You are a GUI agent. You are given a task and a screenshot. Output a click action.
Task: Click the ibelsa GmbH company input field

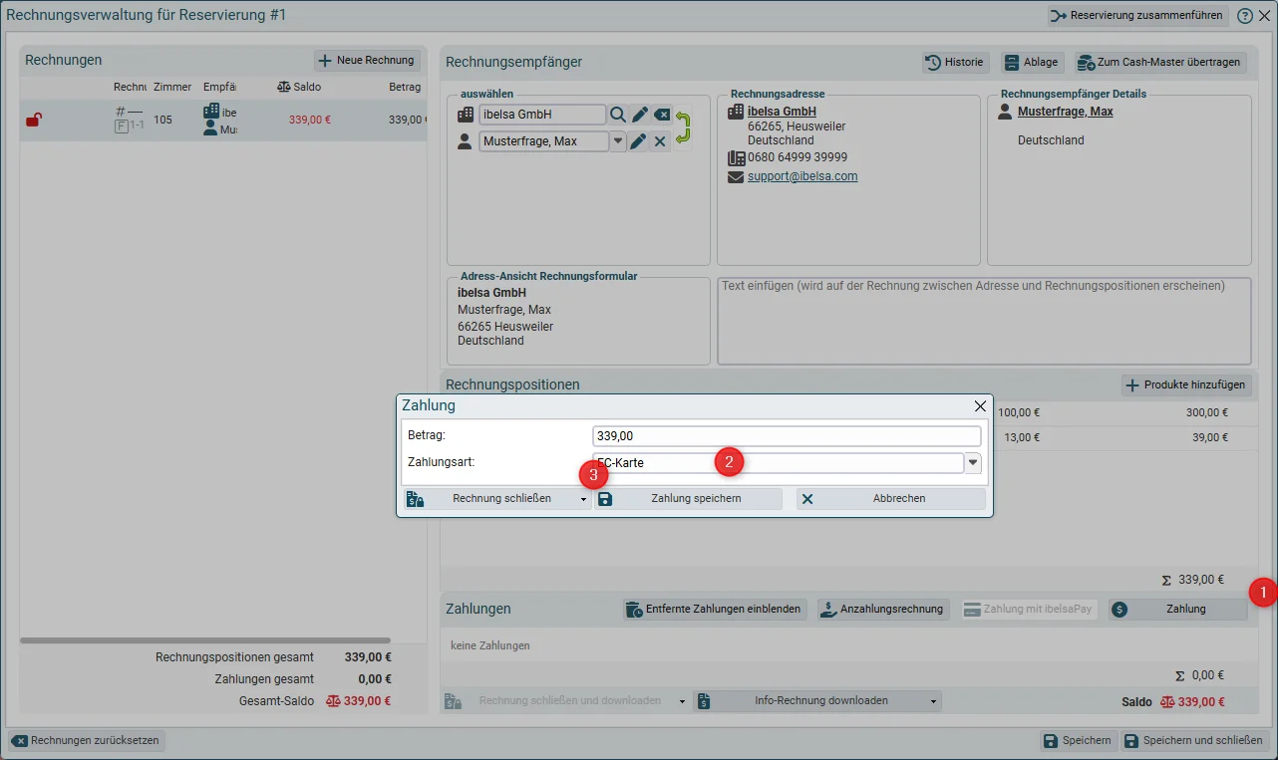tap(542, 115)
